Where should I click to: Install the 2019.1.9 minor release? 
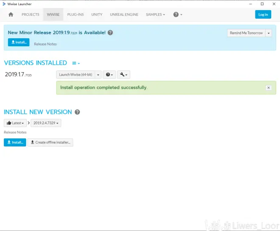[19, 42]
